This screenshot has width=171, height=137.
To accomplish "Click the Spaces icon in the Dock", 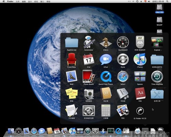I will tap(80, 131).
